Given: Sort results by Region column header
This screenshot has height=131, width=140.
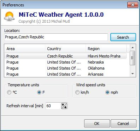Looking at the screenshot, I should tap(106, 49).
